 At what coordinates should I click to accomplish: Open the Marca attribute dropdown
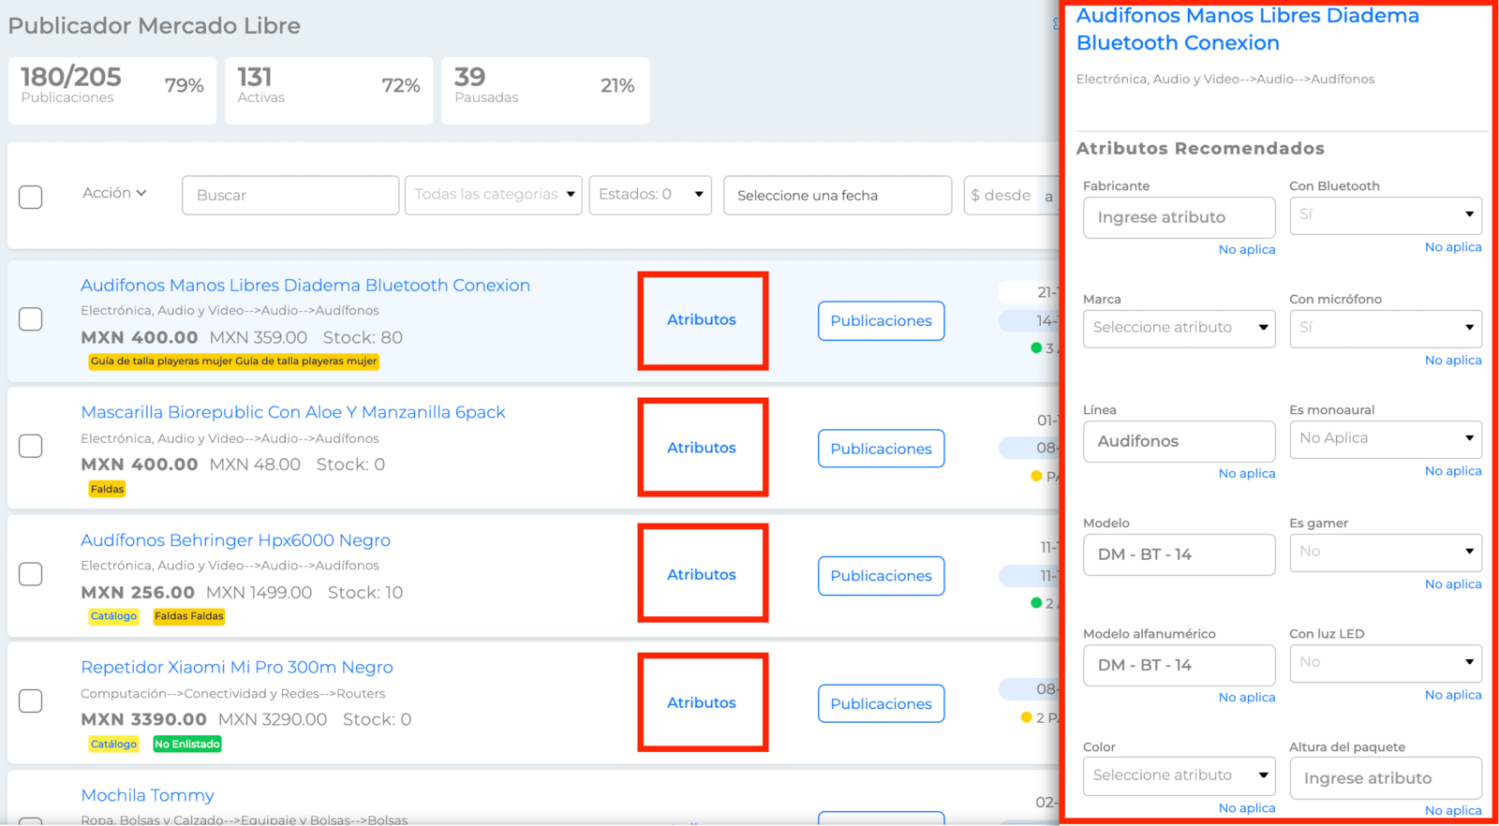(1179, 328)
